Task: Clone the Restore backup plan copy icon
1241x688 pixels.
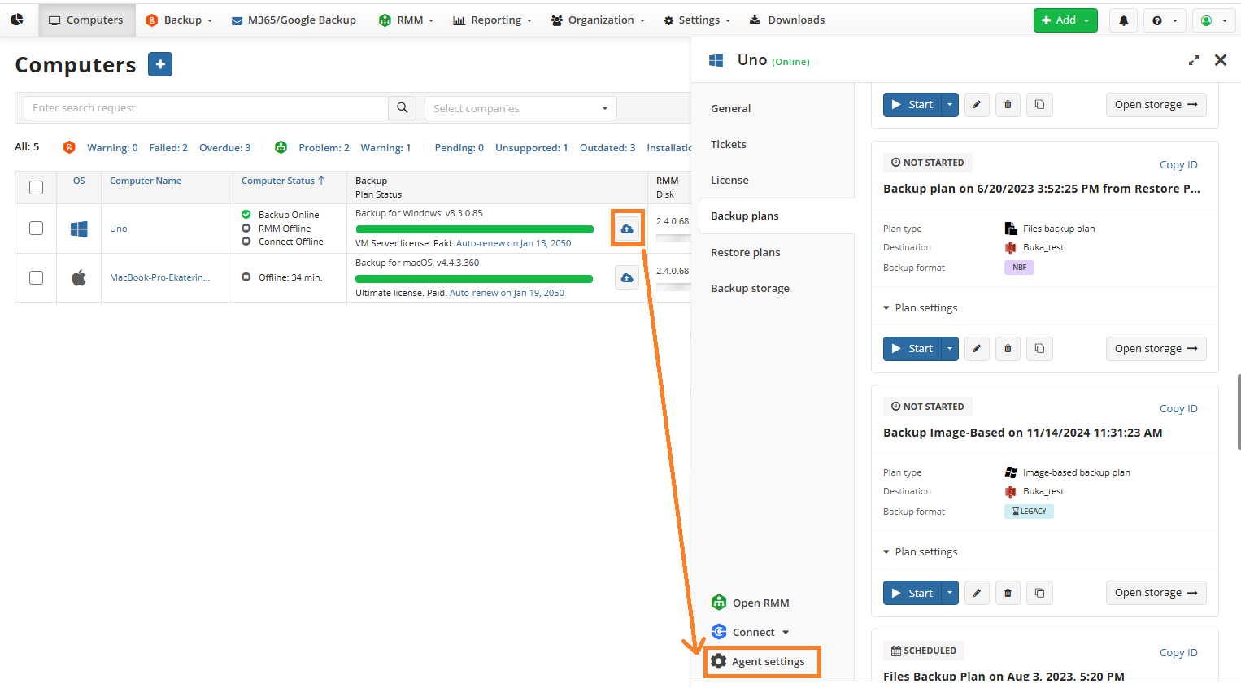Action: click(1039, 349)
